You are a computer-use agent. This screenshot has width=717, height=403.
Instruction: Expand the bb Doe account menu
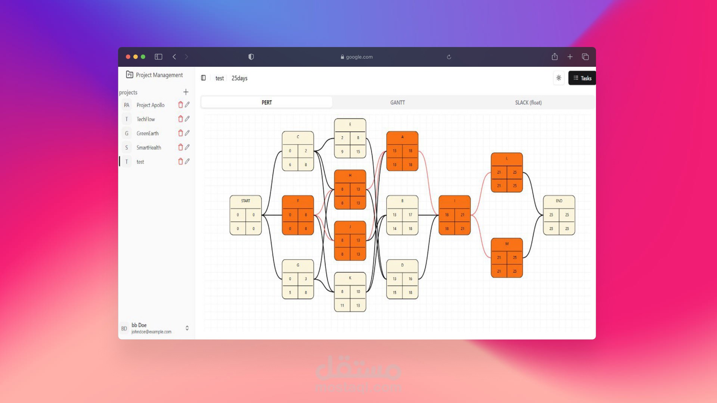click(187, 328)
